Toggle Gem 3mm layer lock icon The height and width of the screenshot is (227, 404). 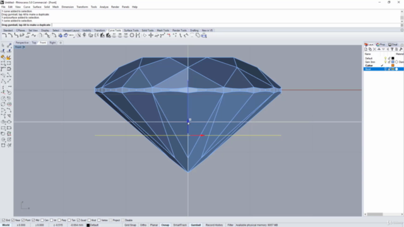389,62
